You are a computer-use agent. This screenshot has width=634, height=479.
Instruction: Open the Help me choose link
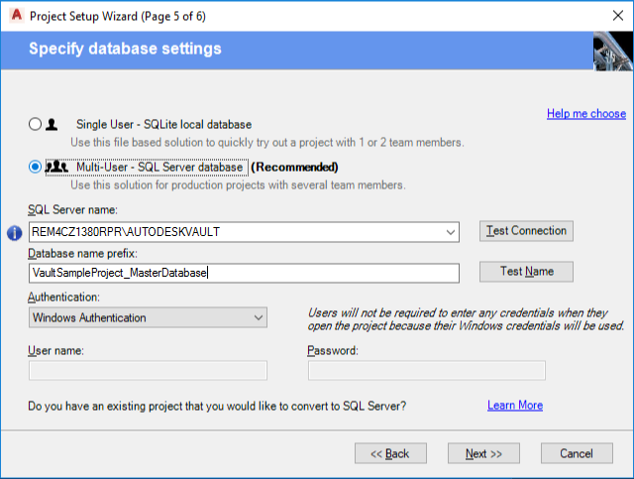pyautogui.click(x=586, y=113)
